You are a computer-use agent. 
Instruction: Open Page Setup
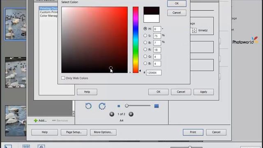(x=74, y=132)
